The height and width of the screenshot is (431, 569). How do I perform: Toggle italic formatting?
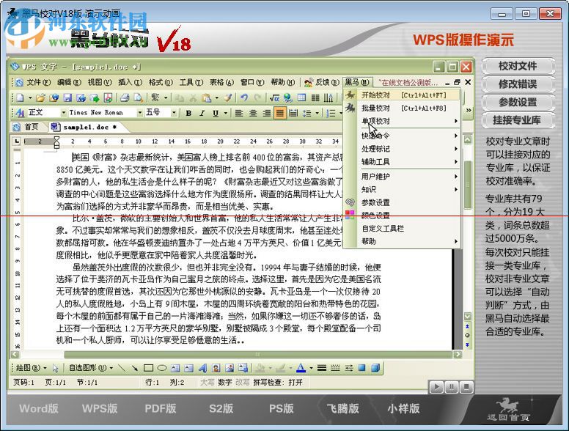click(x=202, y=113)
